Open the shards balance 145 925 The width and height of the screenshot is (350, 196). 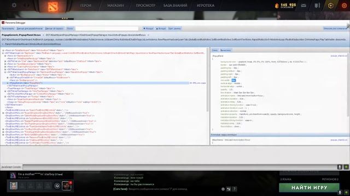285,5
